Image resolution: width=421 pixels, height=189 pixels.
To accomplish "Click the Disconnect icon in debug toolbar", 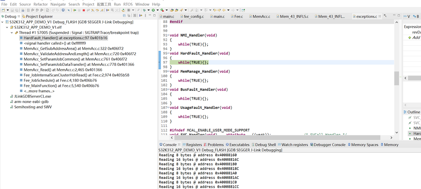I will tap(88, 10).
